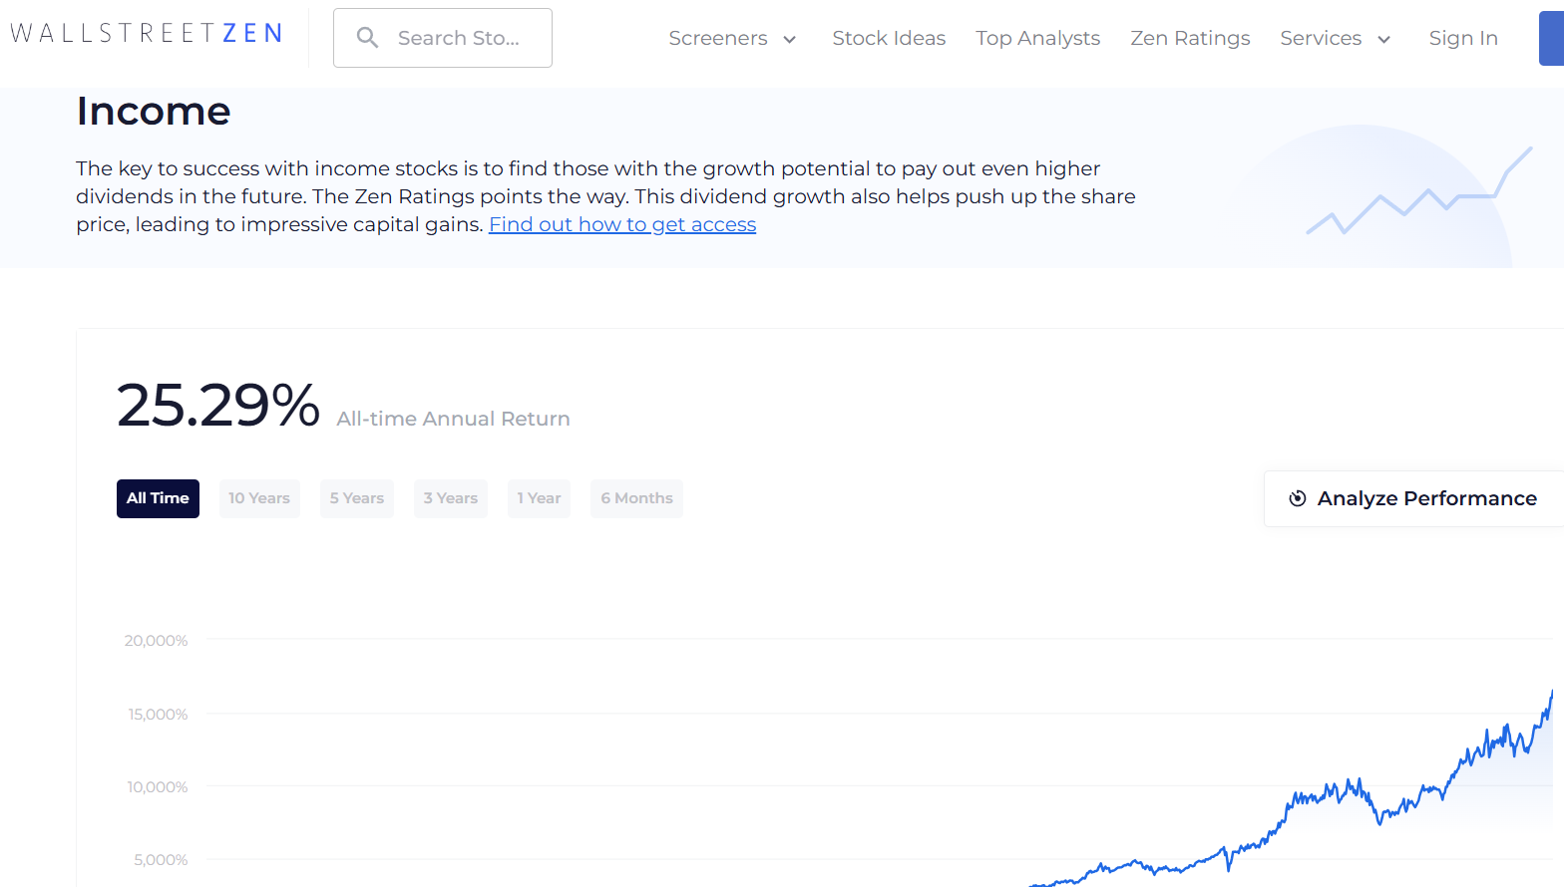Open Zen Ratings in navigation
This screenshot has width=1564, height=887.
pyautogui.click(x=1190, y=38)
